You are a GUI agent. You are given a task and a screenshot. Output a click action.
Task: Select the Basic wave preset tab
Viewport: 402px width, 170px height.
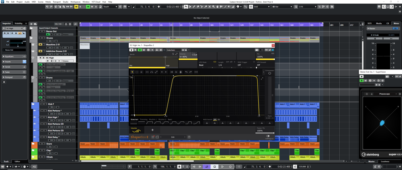[x=170, y=119]
